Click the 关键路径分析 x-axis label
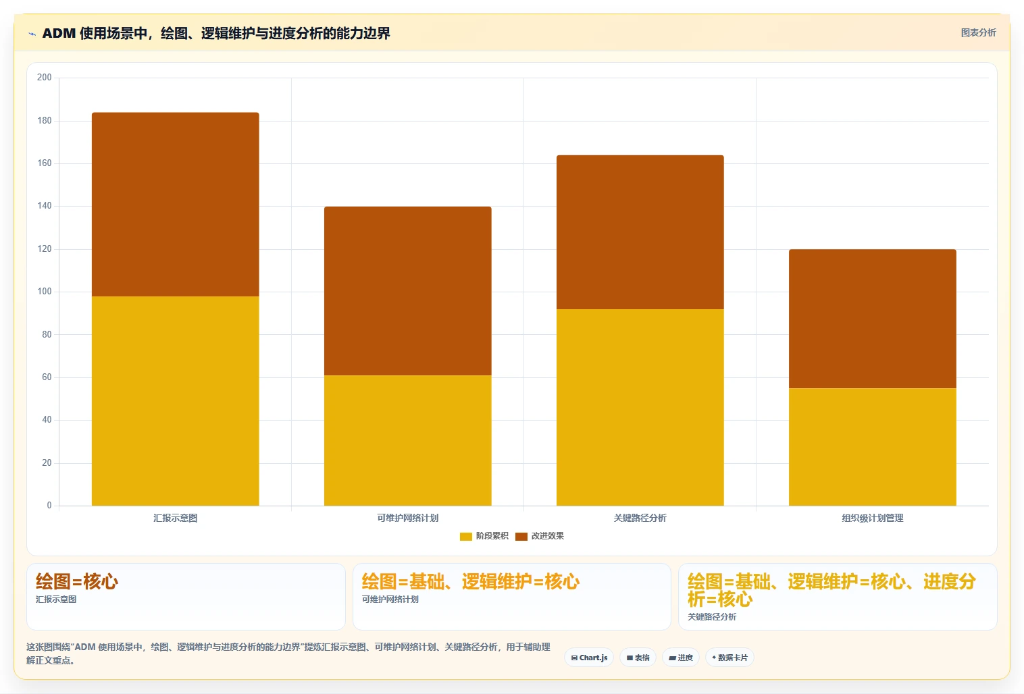The width and height of the screenshot is (1024, 694). pos(640,518)
